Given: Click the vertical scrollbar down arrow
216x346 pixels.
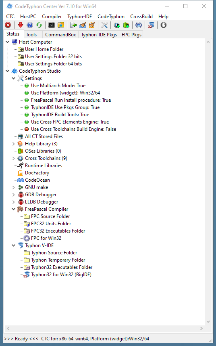Looking at the screenshot, I should click(208, 322).
